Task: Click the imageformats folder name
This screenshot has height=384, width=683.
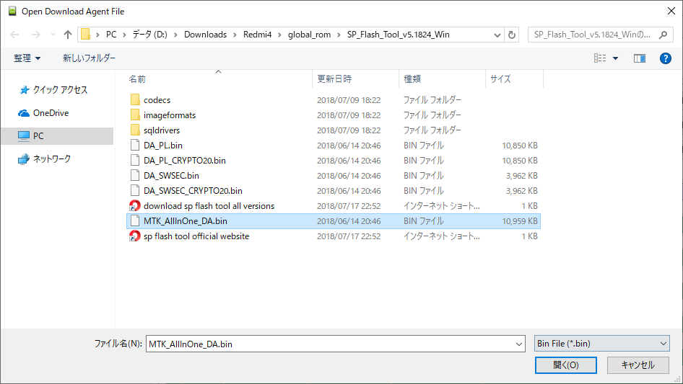Action: pyautogui.click(x=170, y=115)
